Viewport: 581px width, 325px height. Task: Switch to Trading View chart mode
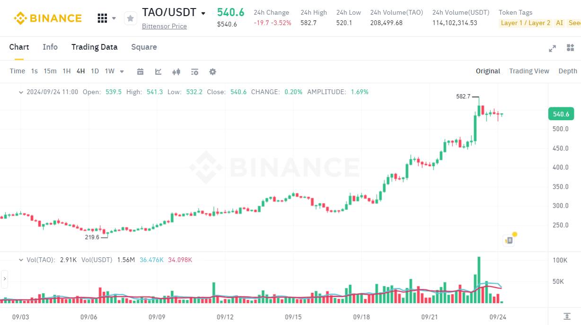click(x=529, y=71)
